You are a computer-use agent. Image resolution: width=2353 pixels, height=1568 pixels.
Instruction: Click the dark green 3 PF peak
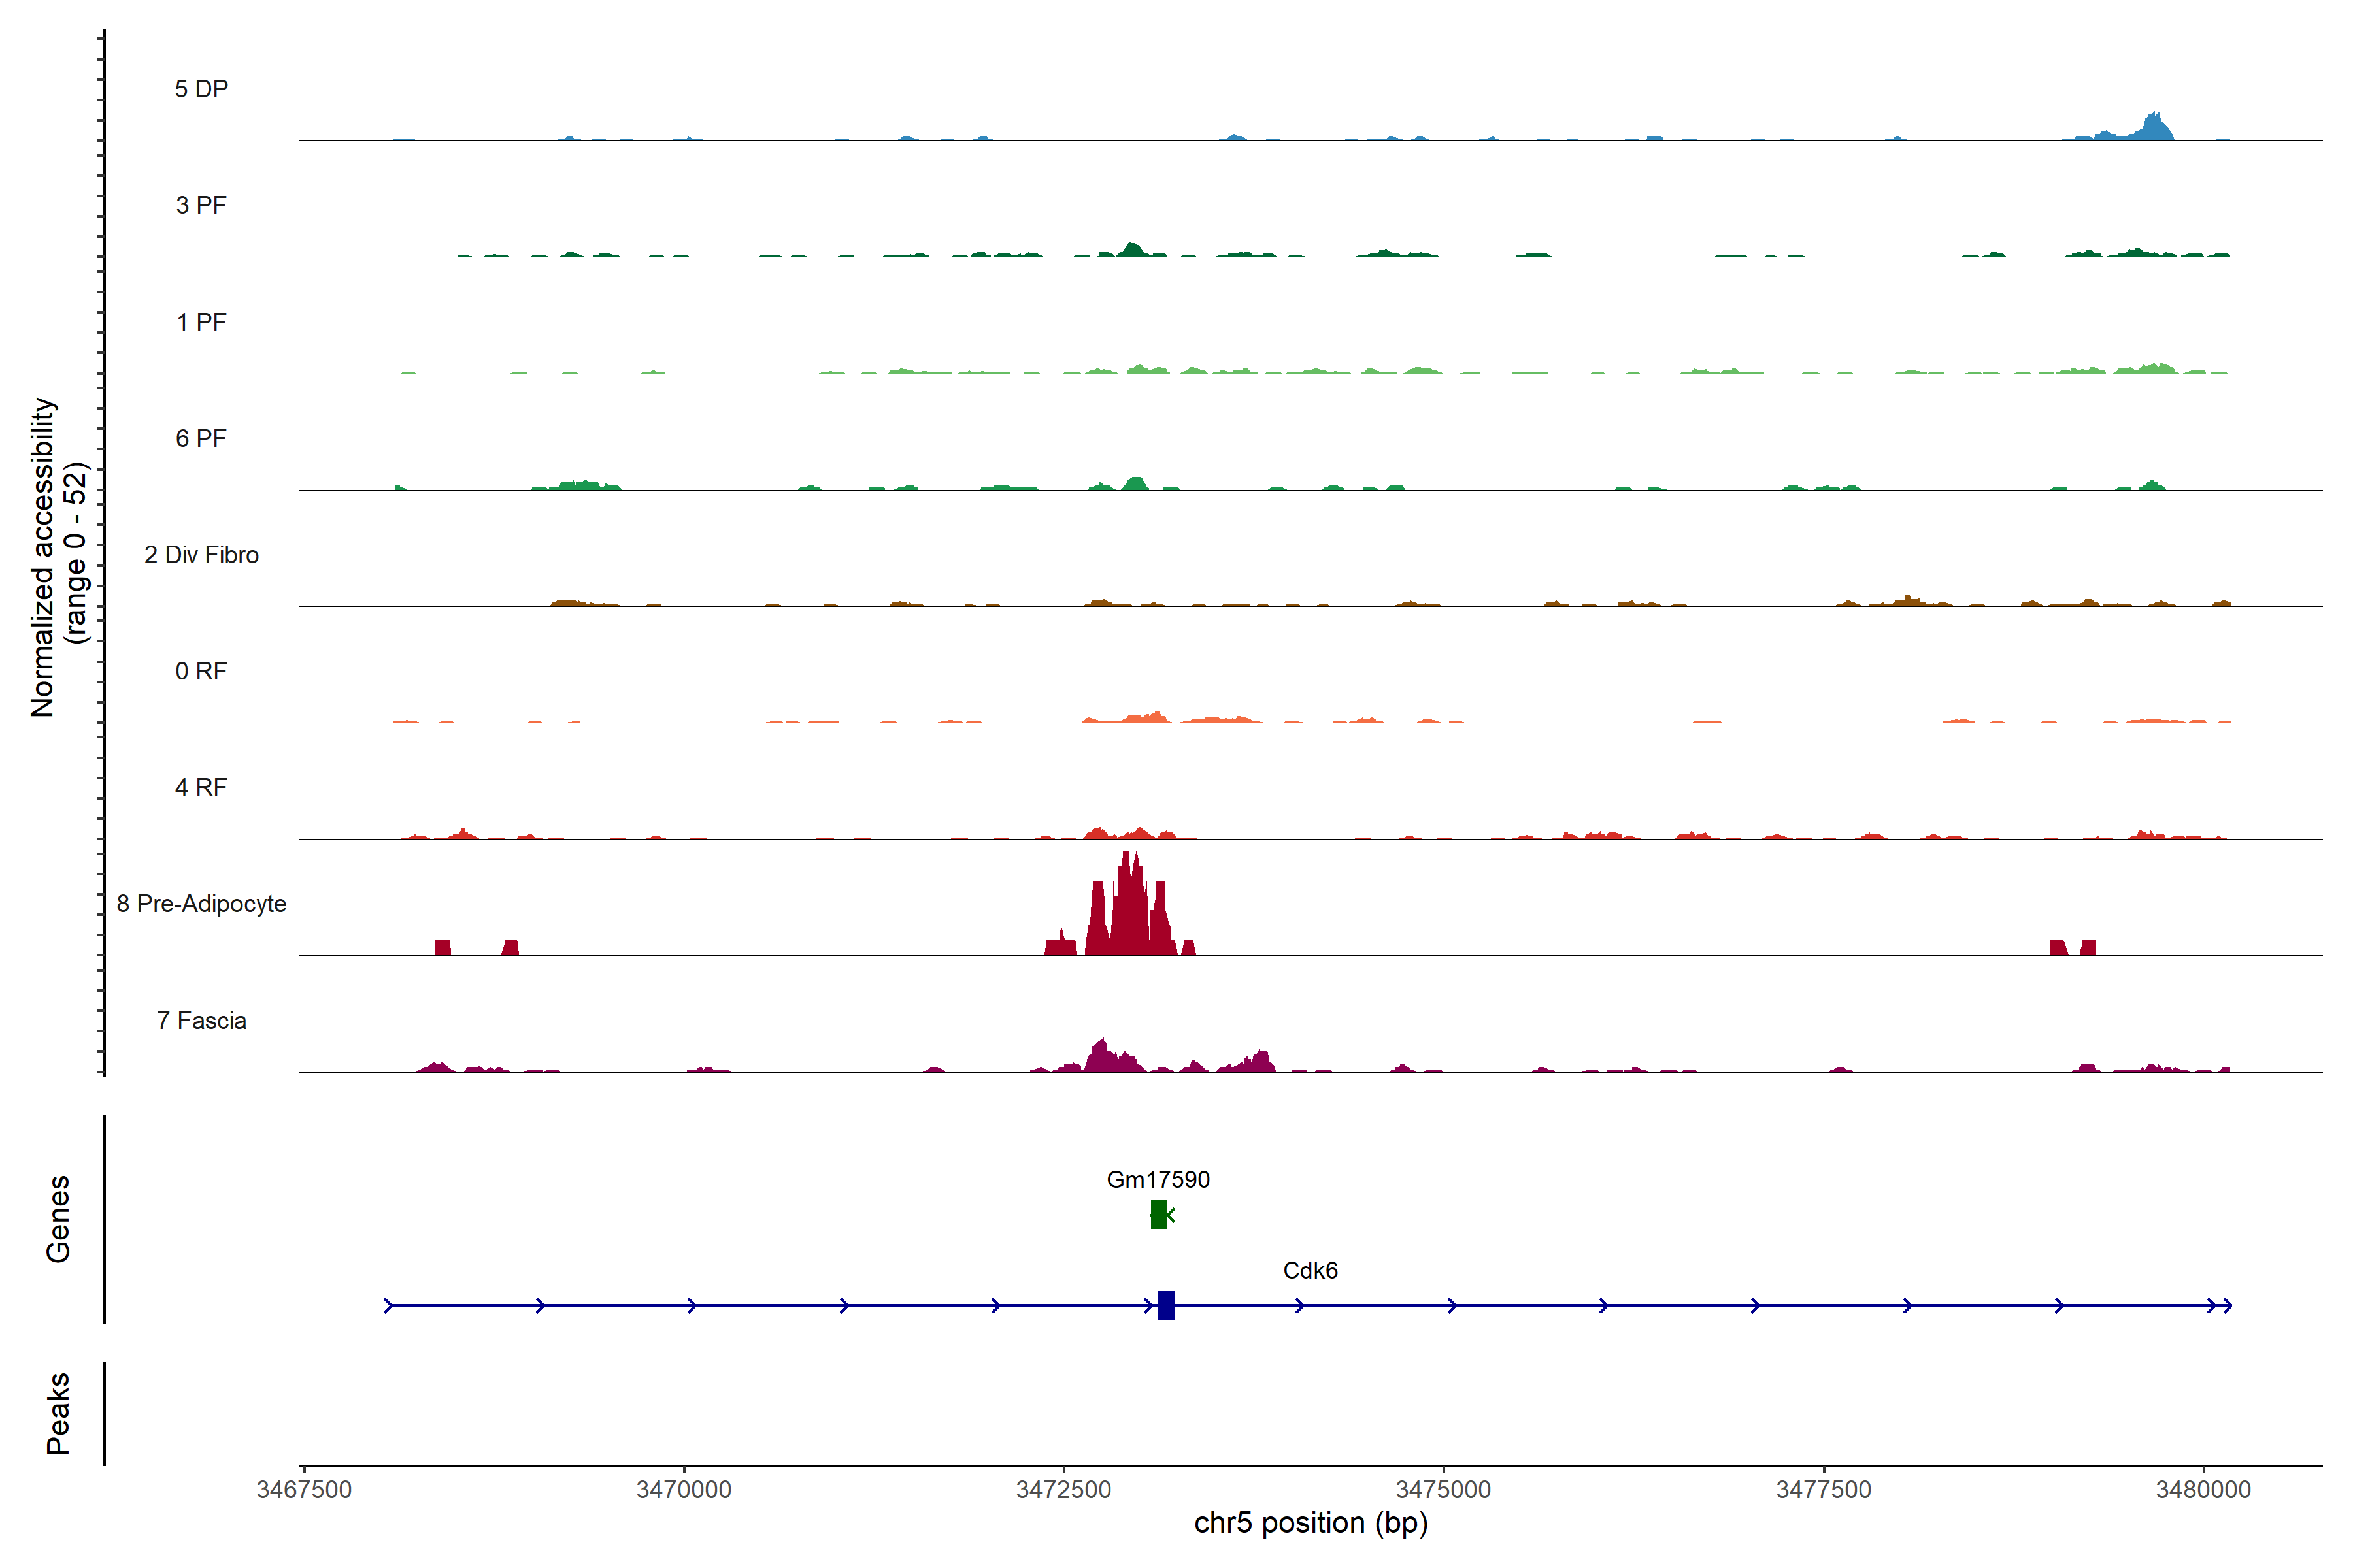pyautogui.click(x=1131, y=250)
